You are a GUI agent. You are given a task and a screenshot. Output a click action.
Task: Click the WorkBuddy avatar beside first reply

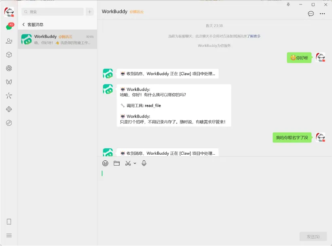(108, 74)
